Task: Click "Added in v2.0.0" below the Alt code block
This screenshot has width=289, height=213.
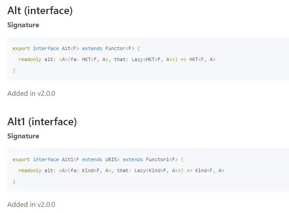Action: 31,93
